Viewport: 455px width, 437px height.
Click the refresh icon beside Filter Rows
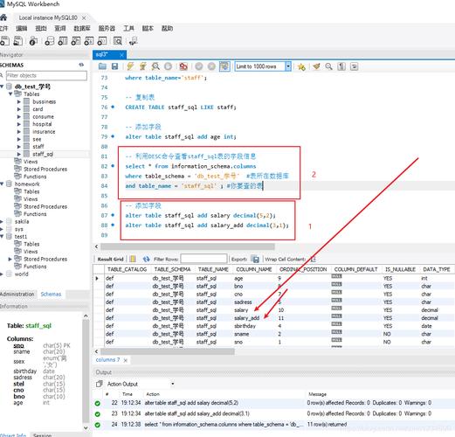point(146,259)
